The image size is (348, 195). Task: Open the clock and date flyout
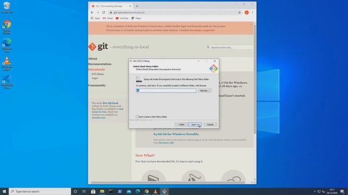[332, 191]
